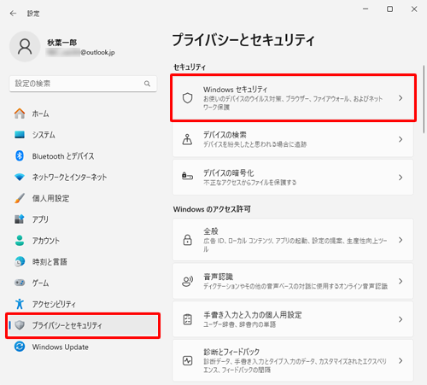Close the 設定 window

tap(414, 9)
